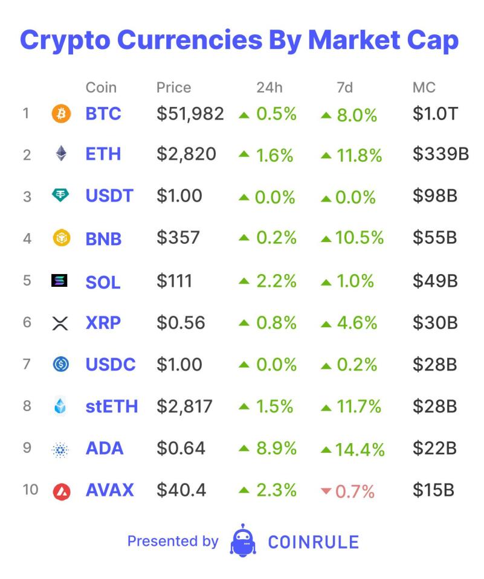This screenshot has height=579, width=484.
Task: Click the COINRULE brand name
Action: tap(313, 542)
